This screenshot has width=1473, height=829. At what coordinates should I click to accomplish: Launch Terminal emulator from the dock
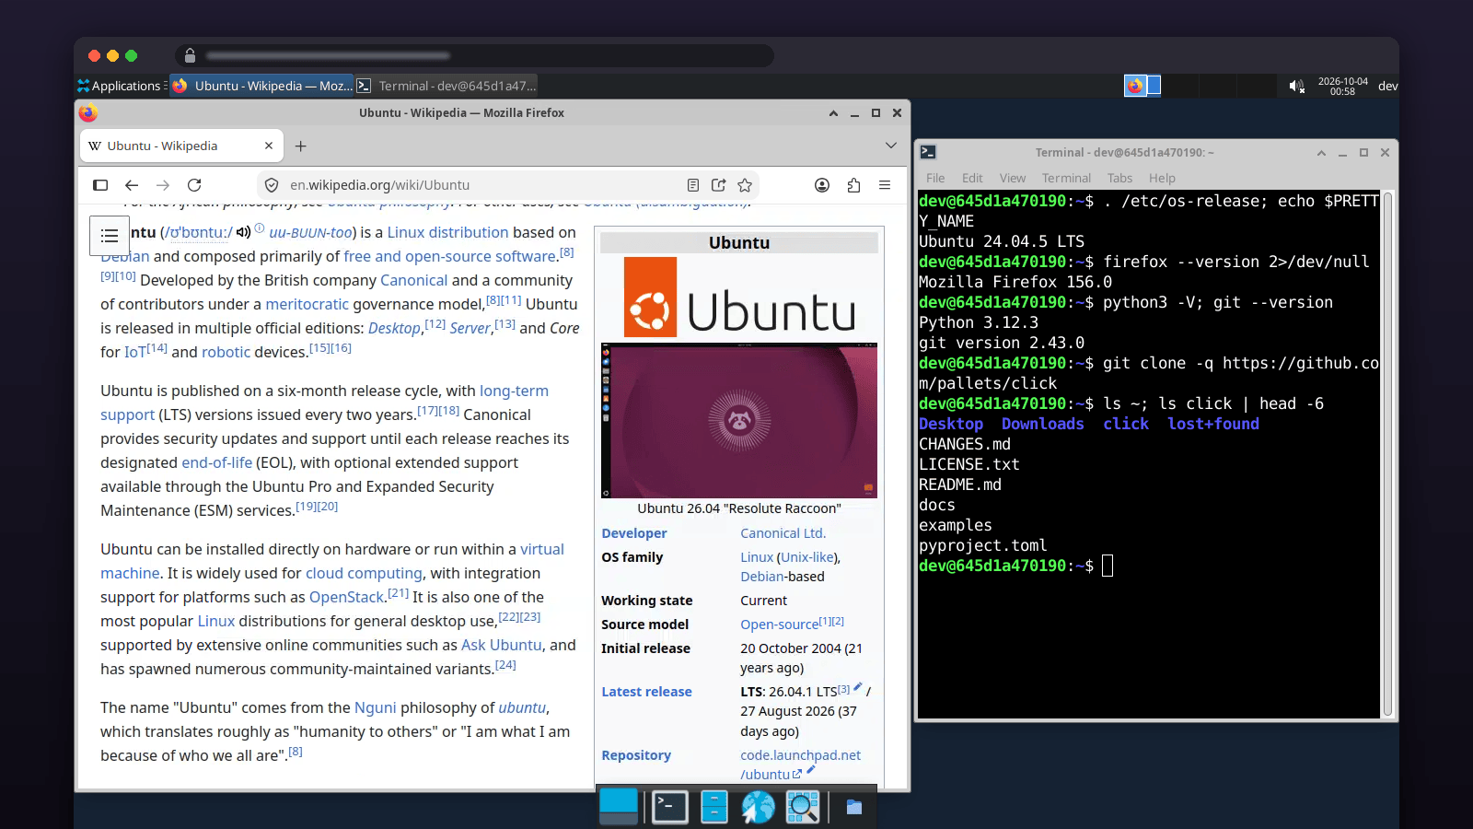click(x=670, y=807)
